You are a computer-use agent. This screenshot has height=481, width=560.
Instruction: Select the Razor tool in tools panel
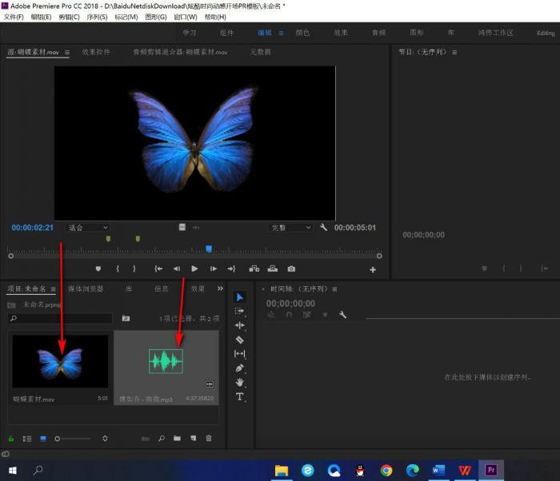(239, 340)
